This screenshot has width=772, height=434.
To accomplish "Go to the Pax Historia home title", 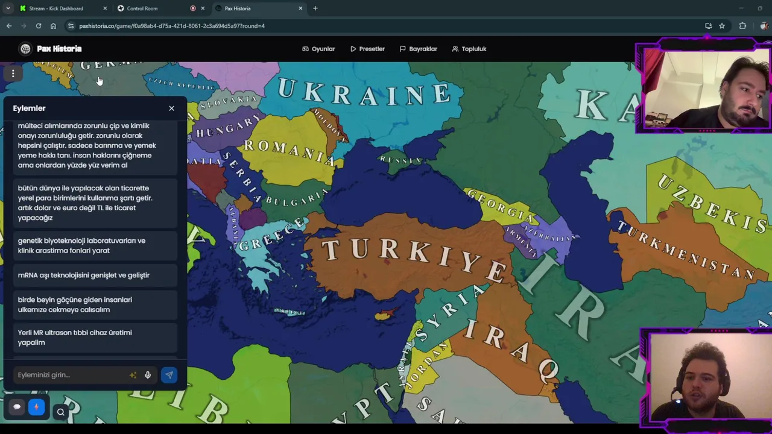I will (x=59, y=49).
